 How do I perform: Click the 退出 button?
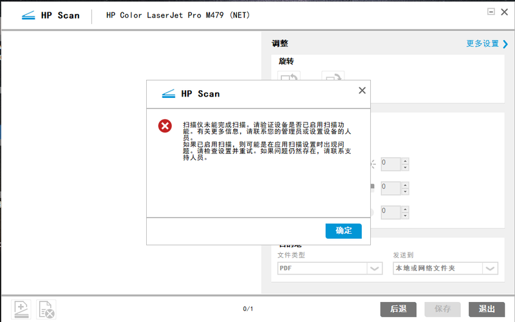[x=487, y=309]
